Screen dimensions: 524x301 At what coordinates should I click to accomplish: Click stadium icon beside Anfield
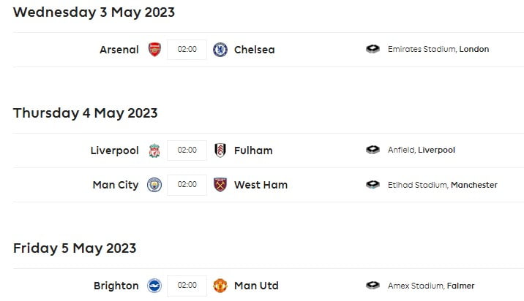coord(373,150)
